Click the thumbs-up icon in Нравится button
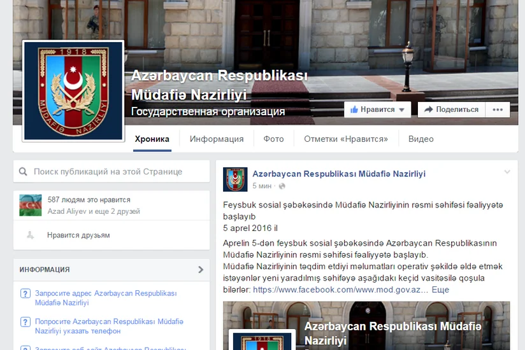Image resolution: width=525 pixels, height=350 pixels. click(x=354, y=109)
